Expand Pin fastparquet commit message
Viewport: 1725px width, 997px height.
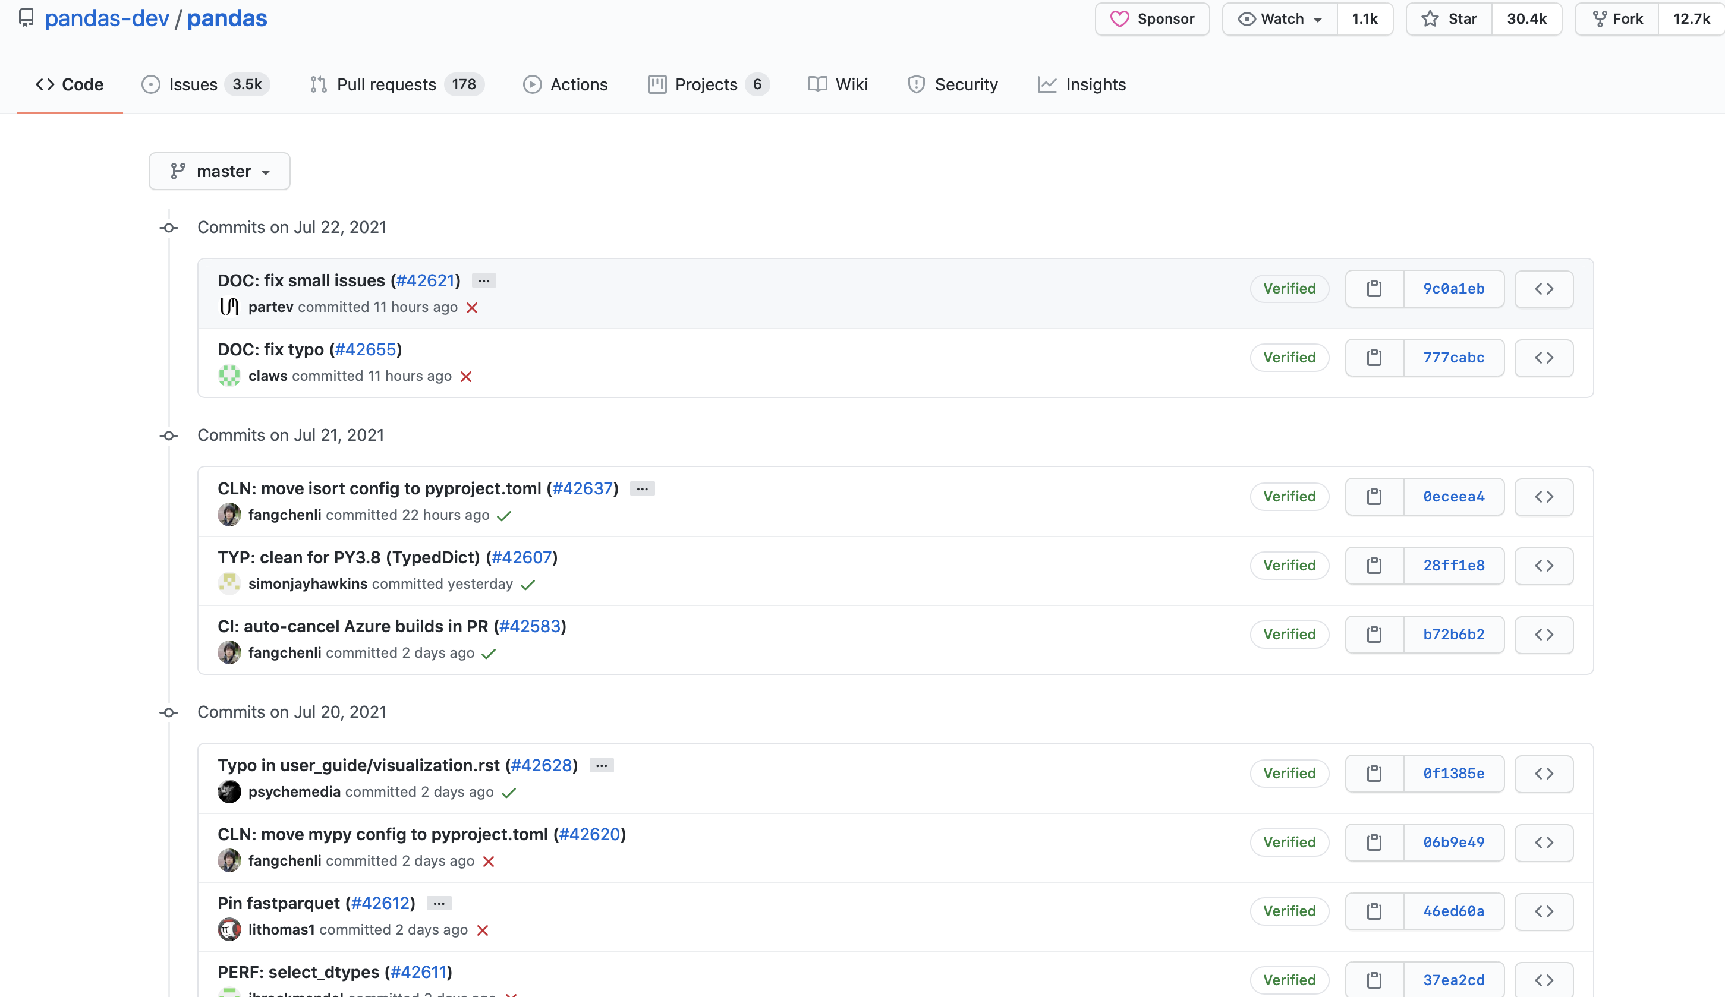pyautogui.click(x=439, y=904)
